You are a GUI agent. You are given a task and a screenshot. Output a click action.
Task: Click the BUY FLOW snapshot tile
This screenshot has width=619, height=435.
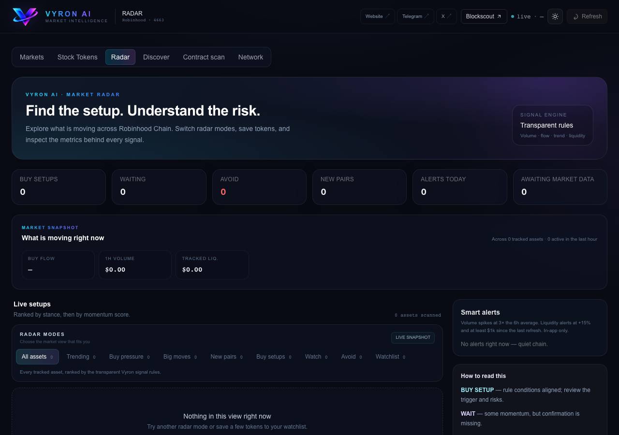point(58,265)
